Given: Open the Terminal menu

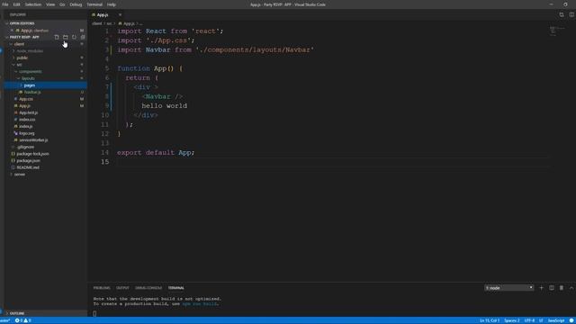Looking at the screenshot, I should pyautogui.click(x=94, y=4).
